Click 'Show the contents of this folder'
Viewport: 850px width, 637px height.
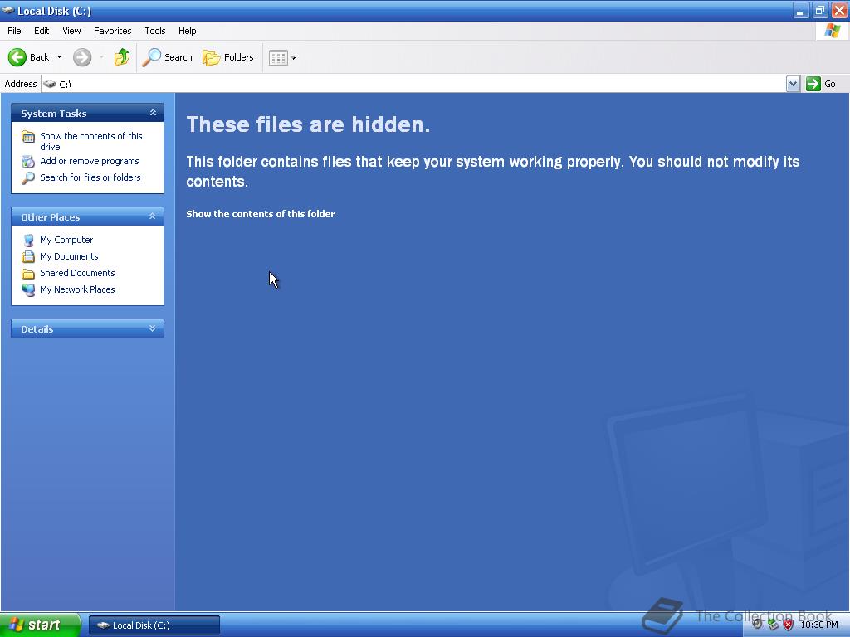260,214
